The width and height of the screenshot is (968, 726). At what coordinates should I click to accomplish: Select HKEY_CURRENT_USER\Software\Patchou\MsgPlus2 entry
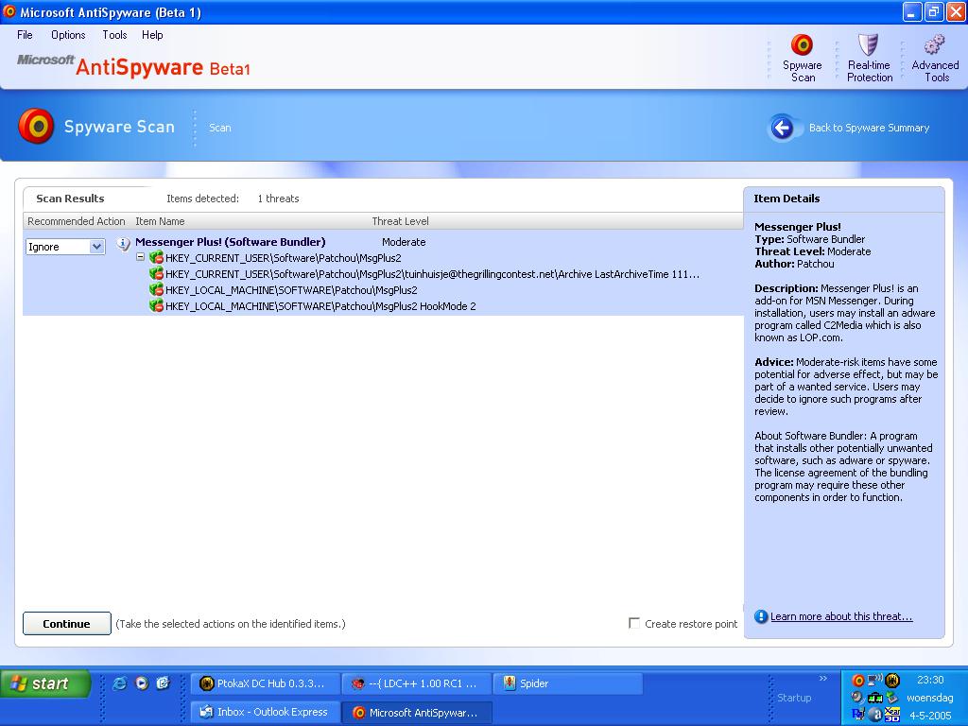pyautogui.click(x=284, y=258)
